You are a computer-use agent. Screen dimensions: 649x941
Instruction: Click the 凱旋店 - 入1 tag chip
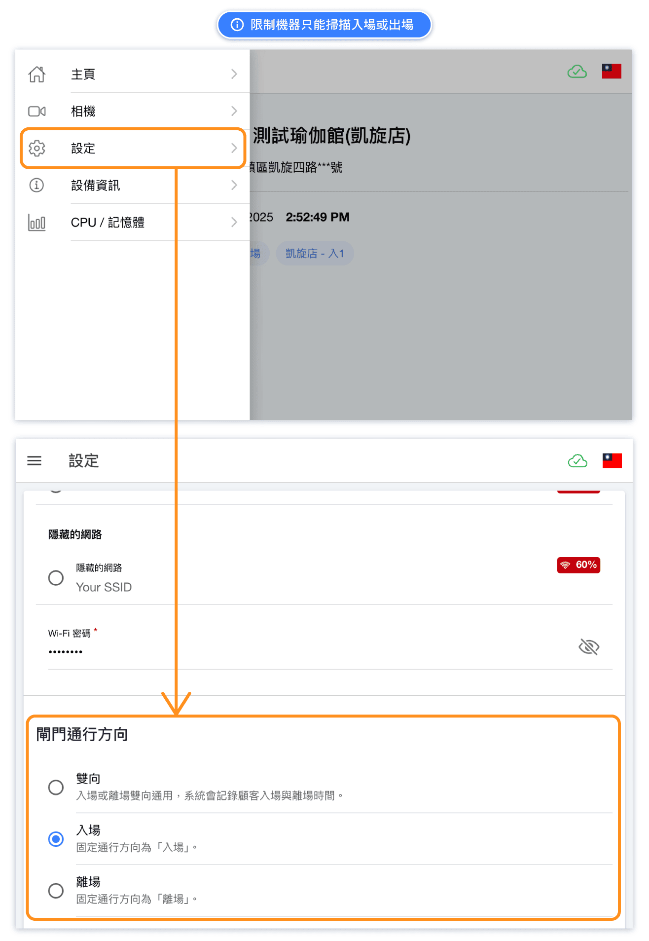click(x=315, y=254)
